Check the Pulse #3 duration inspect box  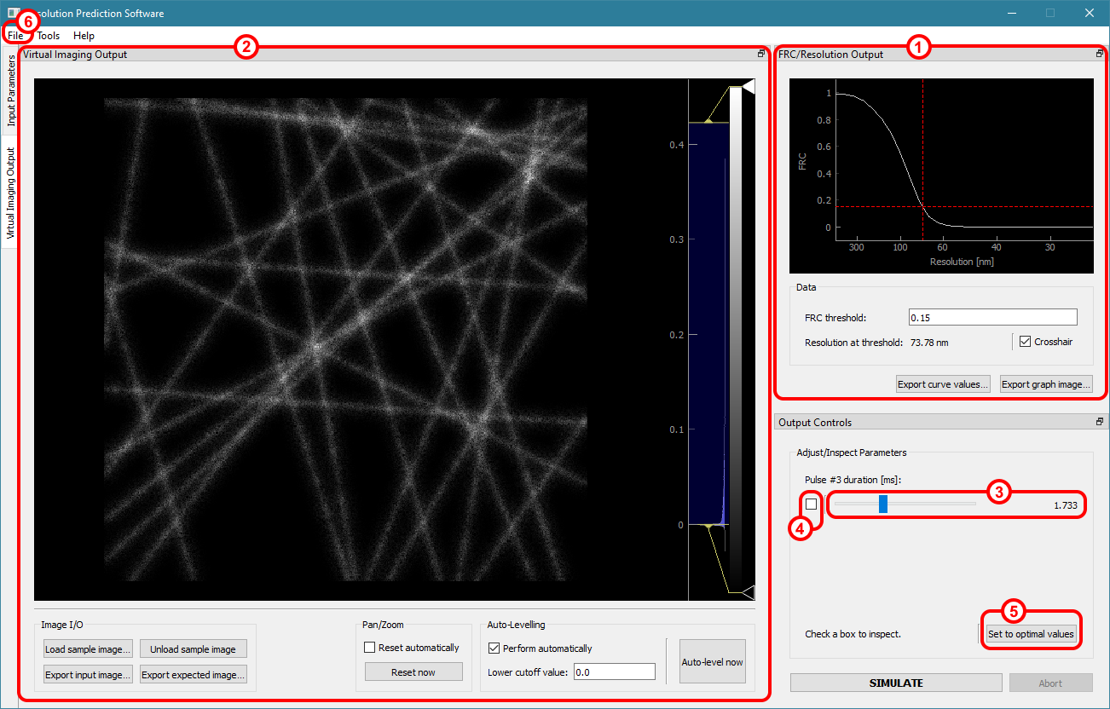pyautogui.click(x=811, y=504)
